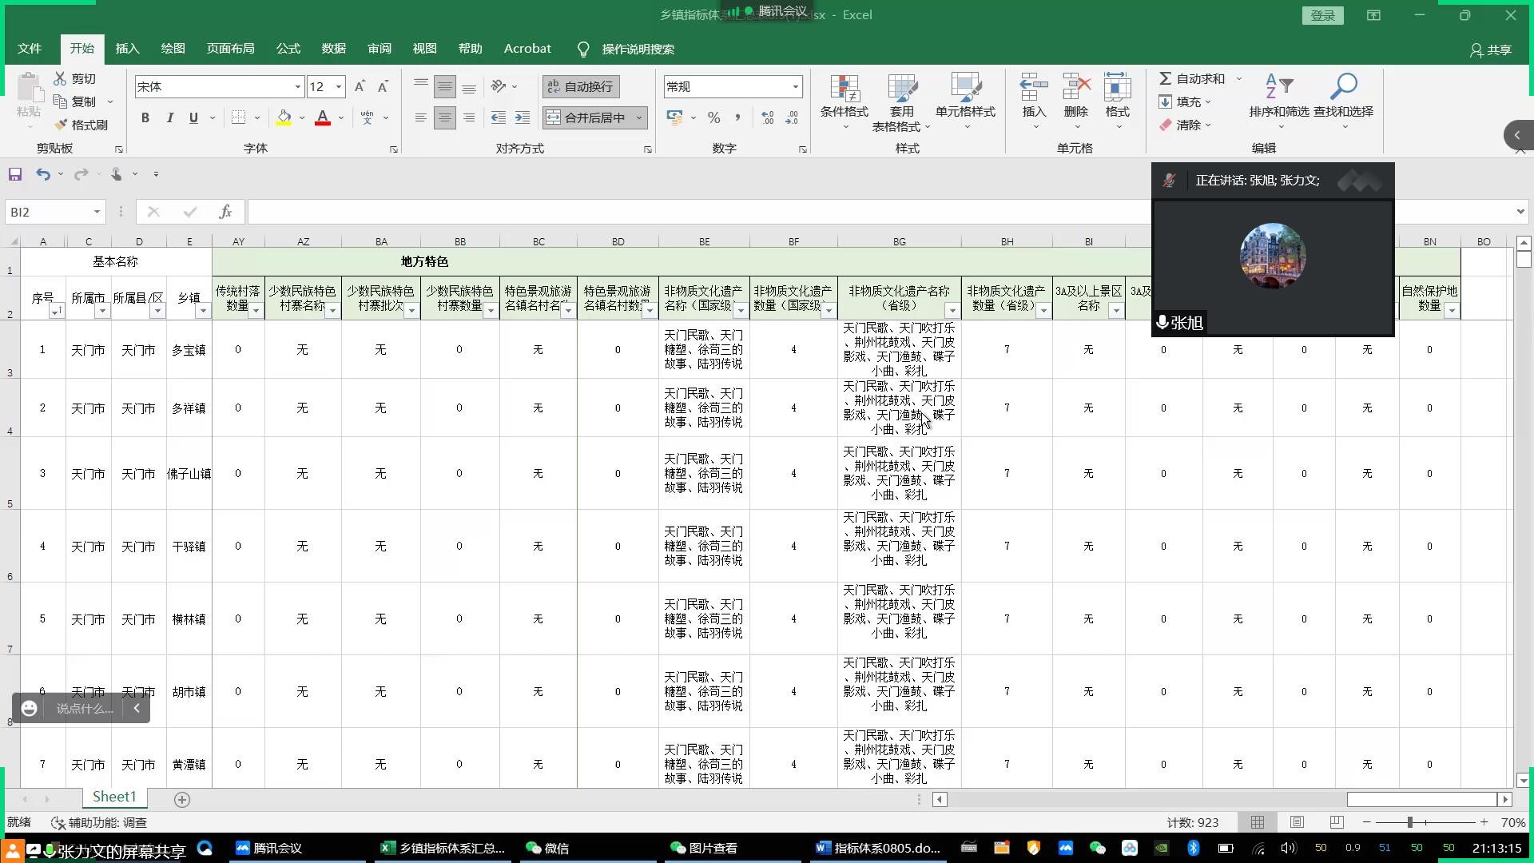This screenshot has height=863, width=1534.
Task: Click the Save icon in quick access
Action: click(x=15, y=174)
